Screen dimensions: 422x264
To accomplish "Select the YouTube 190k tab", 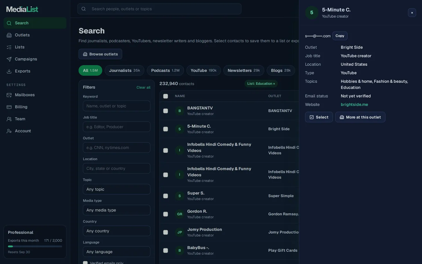I will tap(203, 70).
